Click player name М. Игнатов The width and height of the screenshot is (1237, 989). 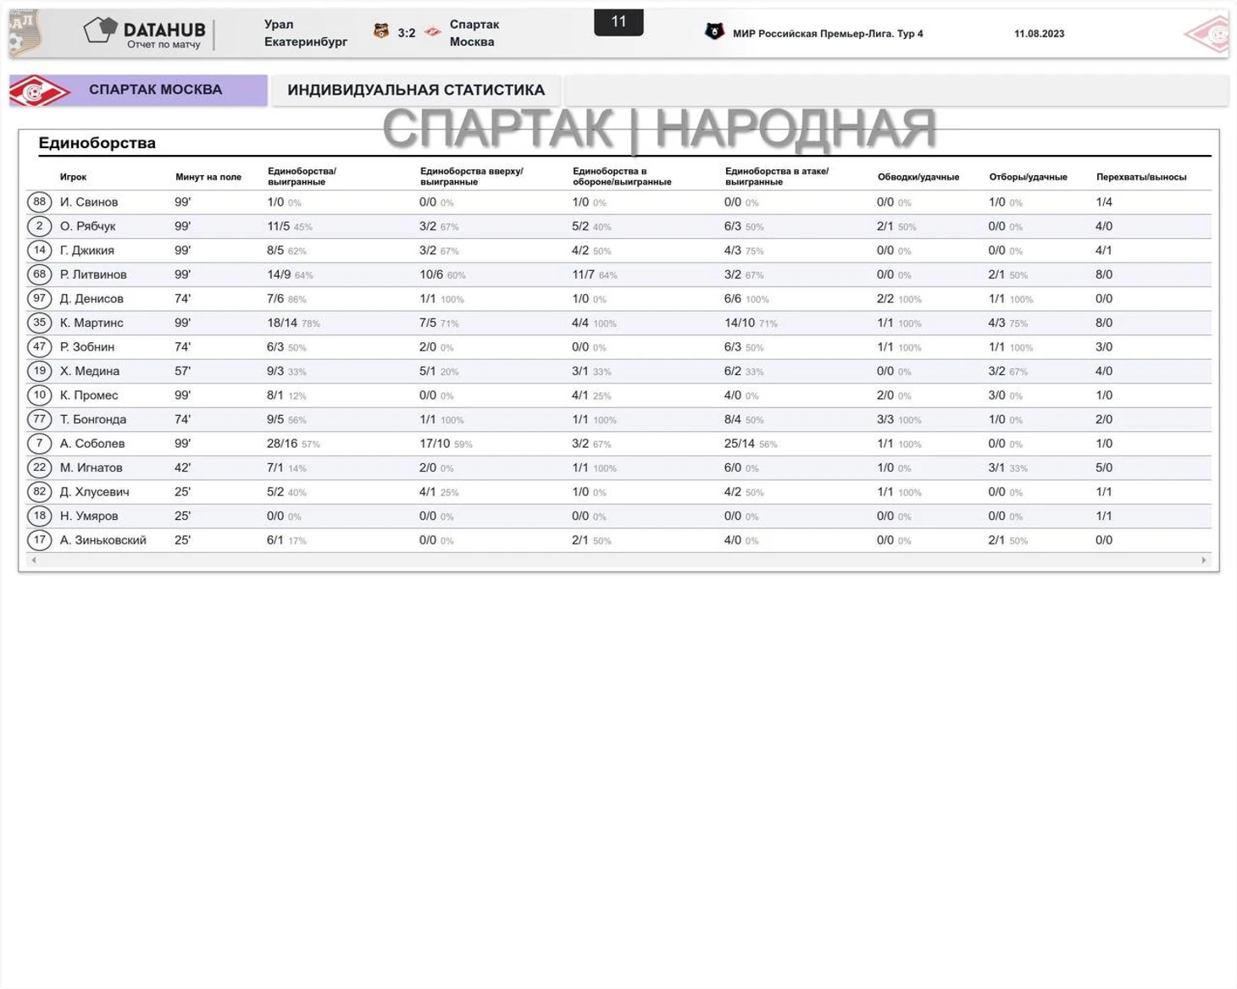click(x=92, y=467)
